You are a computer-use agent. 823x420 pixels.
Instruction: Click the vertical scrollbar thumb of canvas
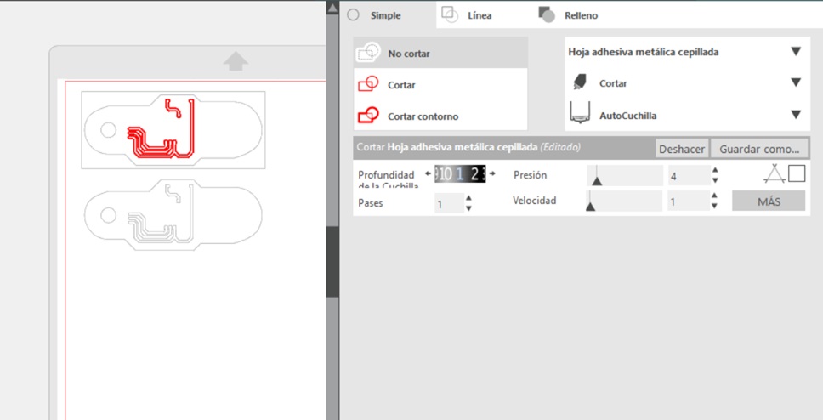pyautogui.click(x=332, y=263)
